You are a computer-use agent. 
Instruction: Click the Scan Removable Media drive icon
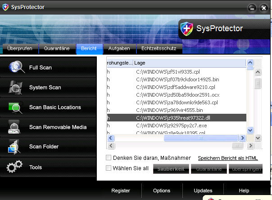tap(14, 127)
